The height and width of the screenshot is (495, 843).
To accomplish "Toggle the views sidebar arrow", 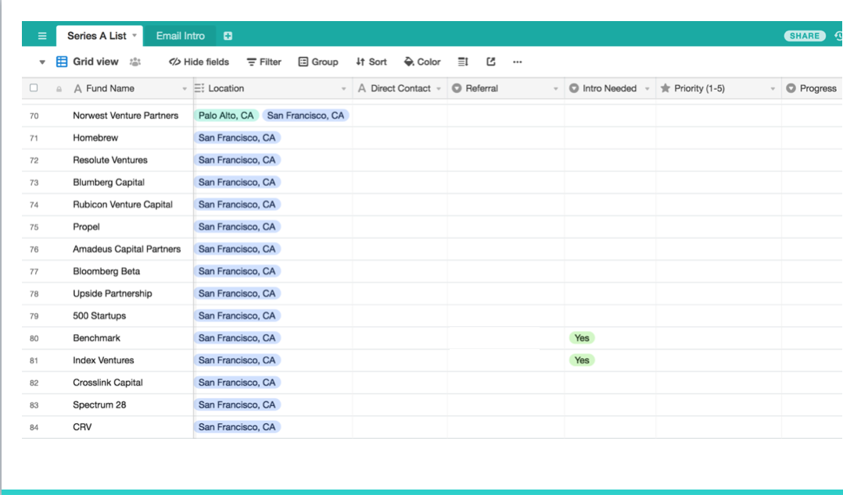I will (x=42, y=62).
